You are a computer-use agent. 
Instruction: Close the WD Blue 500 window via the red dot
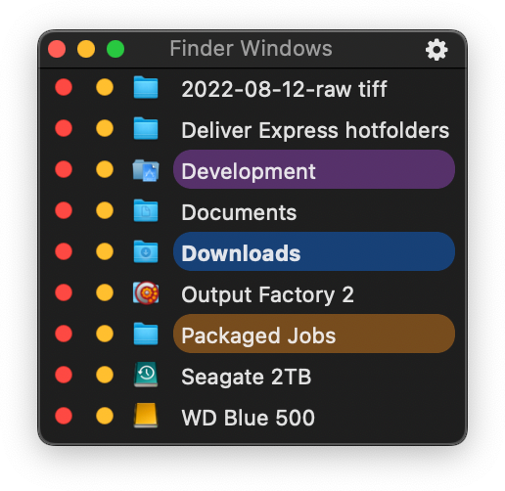click(x=64, y=416)
